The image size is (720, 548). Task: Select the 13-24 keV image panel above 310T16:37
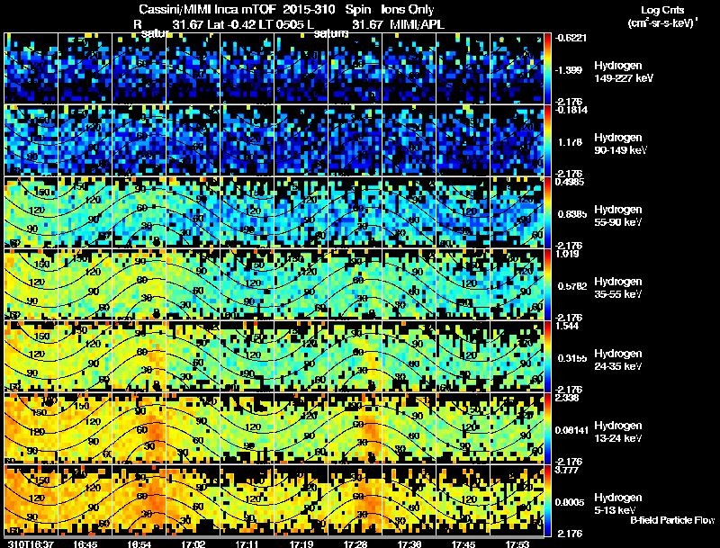(x=31, y=428)
